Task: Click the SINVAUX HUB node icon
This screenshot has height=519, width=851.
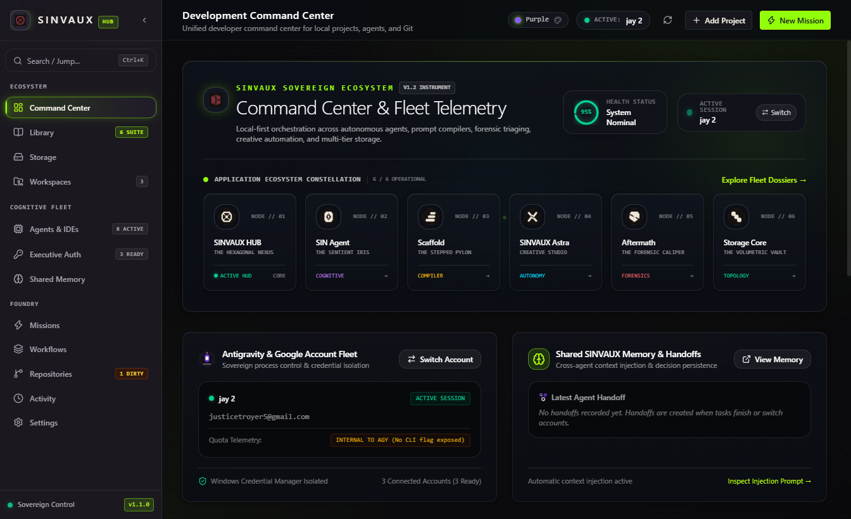Action: [226, 217]
